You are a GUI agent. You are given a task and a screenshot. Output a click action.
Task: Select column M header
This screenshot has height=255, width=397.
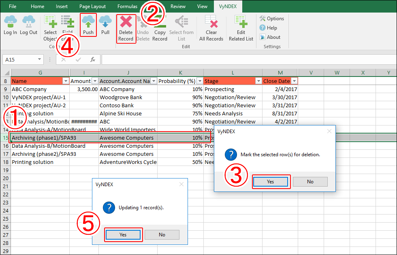click(280, 72)
